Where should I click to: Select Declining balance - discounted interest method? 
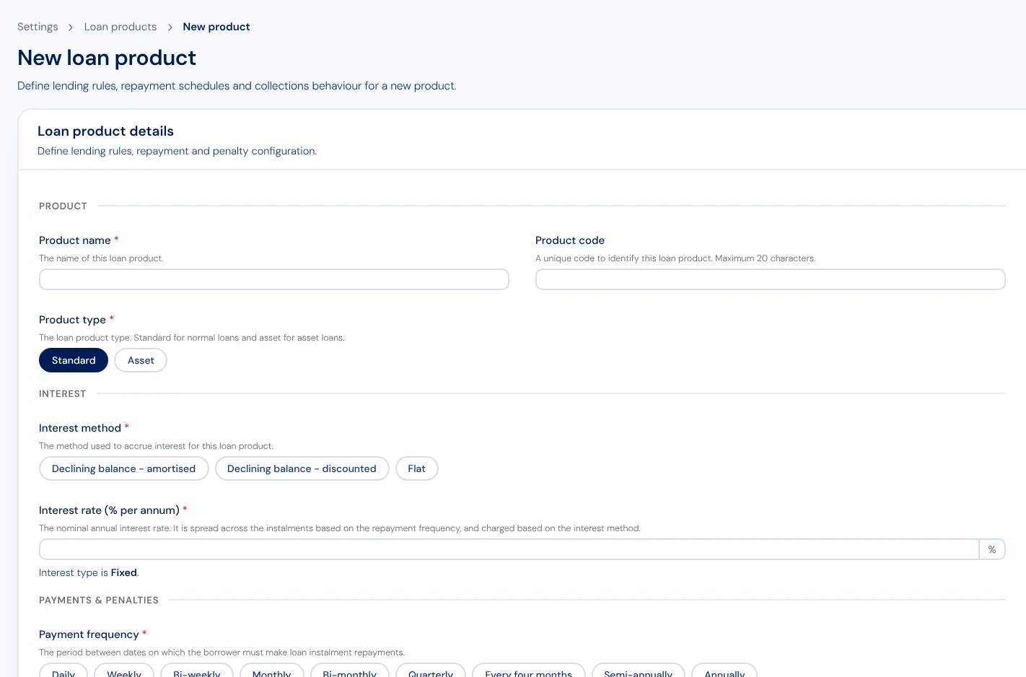tap(302, 468)
